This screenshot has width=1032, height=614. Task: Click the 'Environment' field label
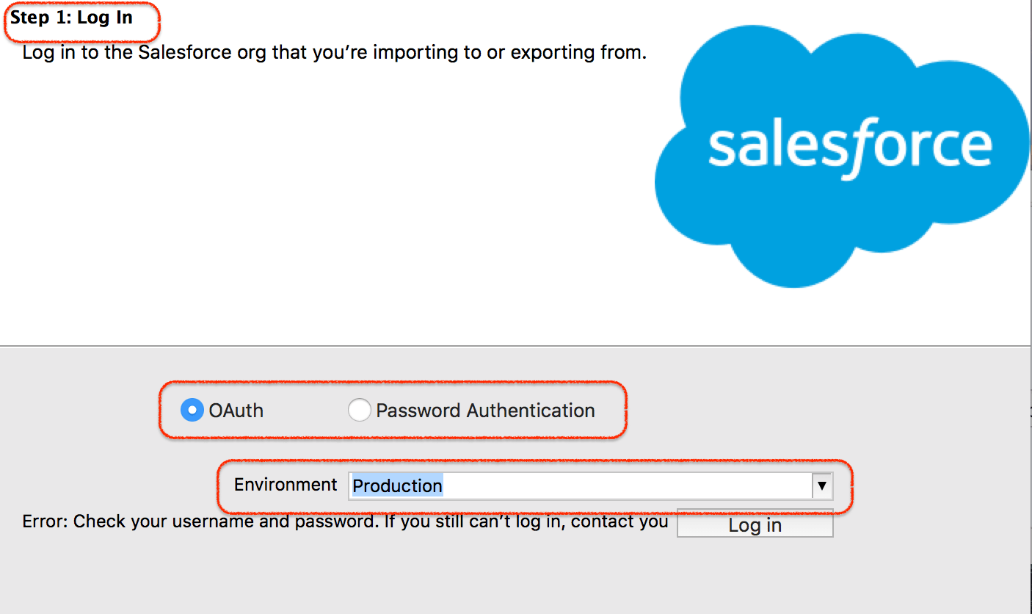[x=286, y=485]
